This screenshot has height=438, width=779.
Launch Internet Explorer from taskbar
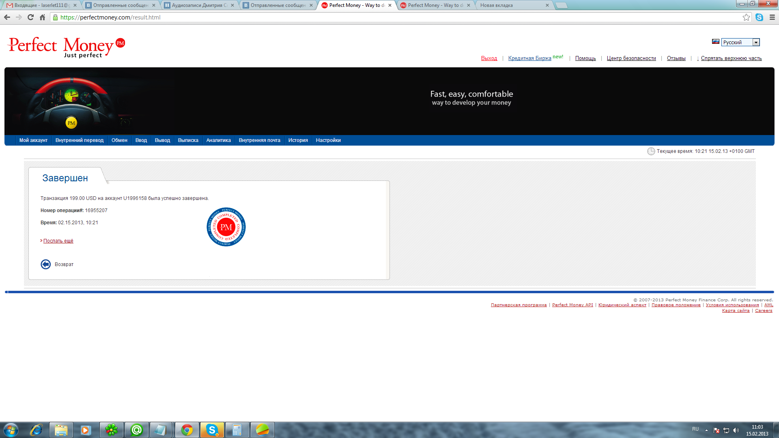tap(36, 429)
